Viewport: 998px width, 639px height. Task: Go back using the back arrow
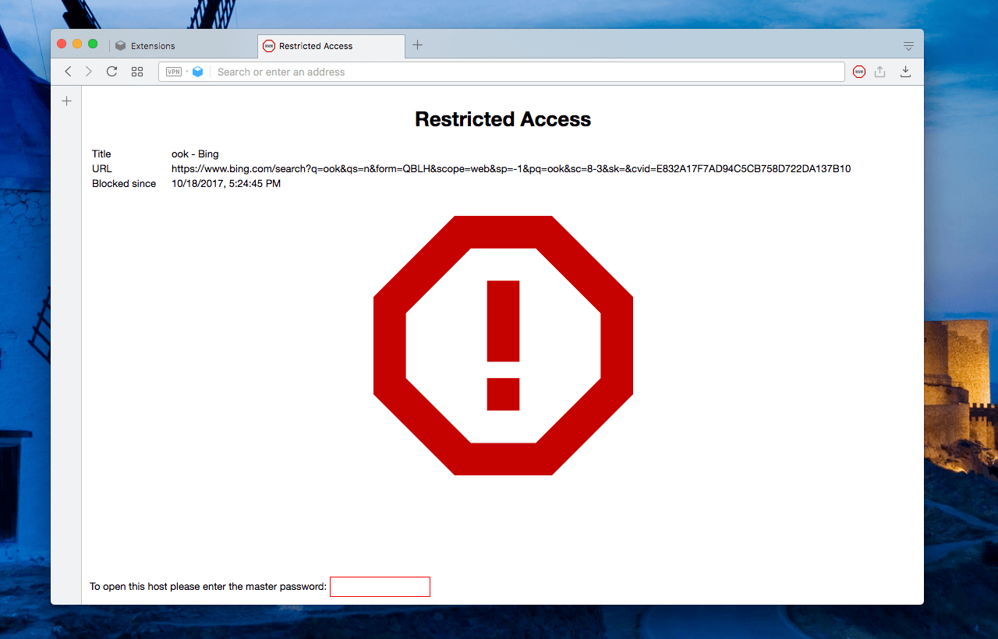(x=68, y=72)
